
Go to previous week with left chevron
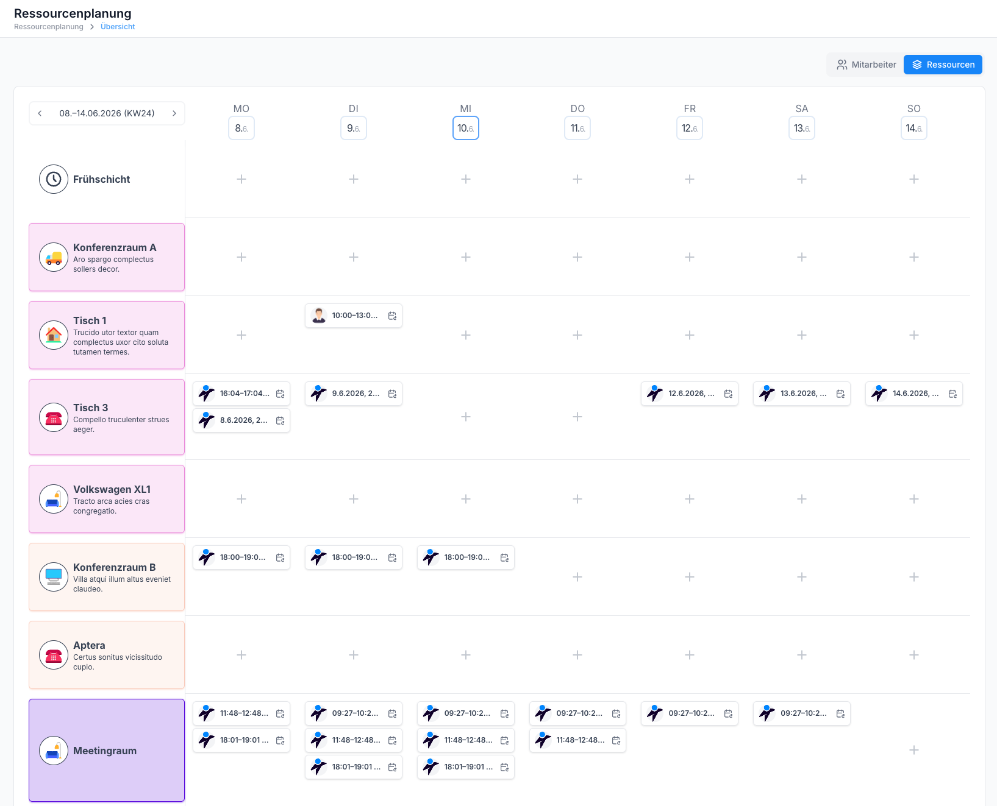[40, 113]
